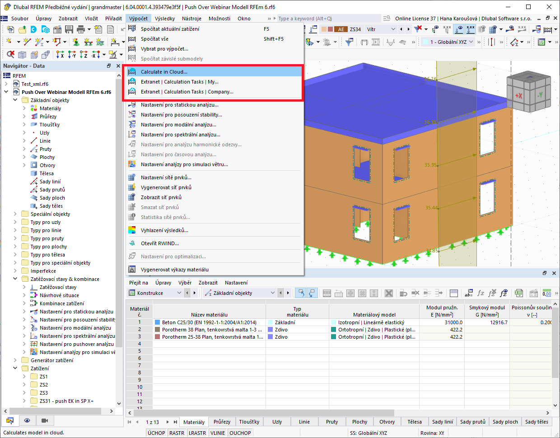
Task: Open the Soubor menu
Action: (x=20, y=19)
